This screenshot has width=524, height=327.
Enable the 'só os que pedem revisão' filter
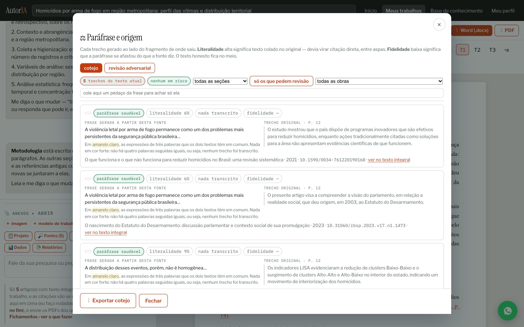point(281,81)
